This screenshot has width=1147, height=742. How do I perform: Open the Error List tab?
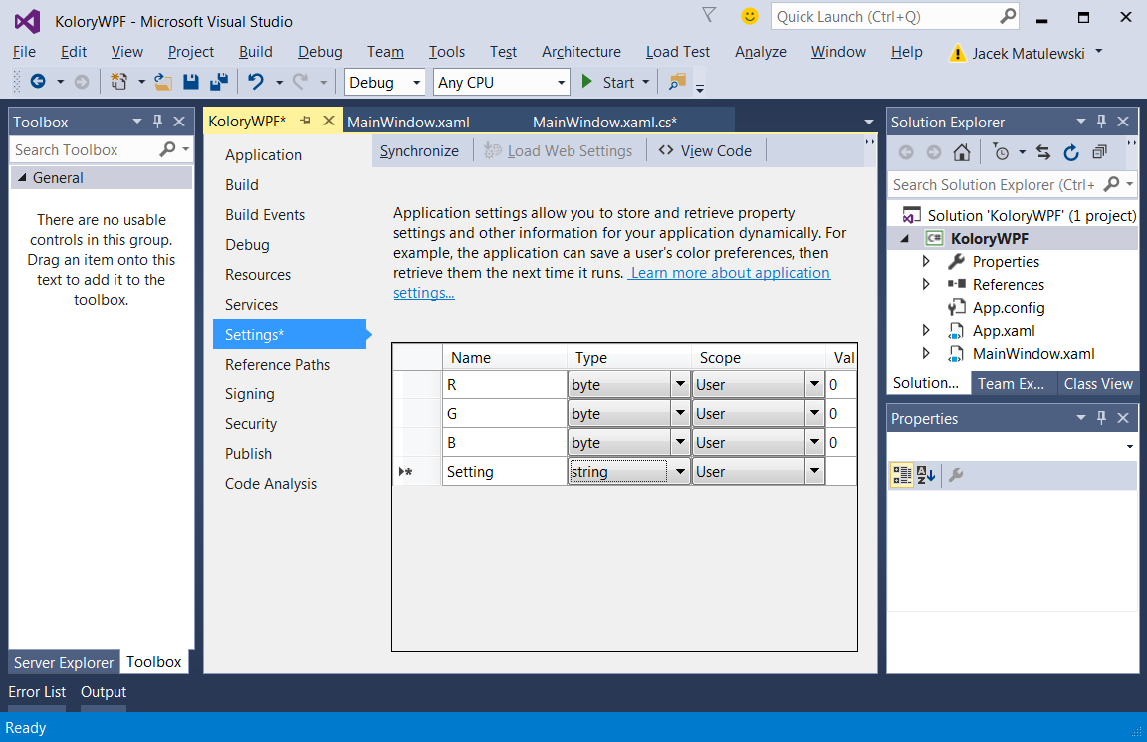[x=37, y=691]
